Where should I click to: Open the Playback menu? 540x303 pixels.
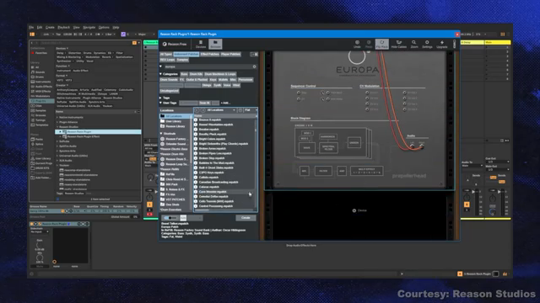coord(64,27)
